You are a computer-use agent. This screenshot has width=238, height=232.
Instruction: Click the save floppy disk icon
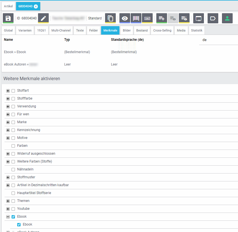tap(8, 18)
